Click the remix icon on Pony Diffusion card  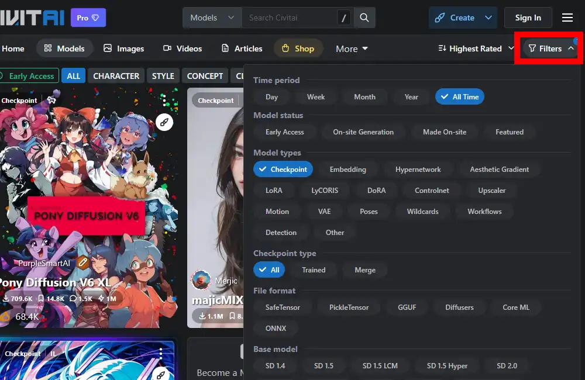[x=164, y=122]
